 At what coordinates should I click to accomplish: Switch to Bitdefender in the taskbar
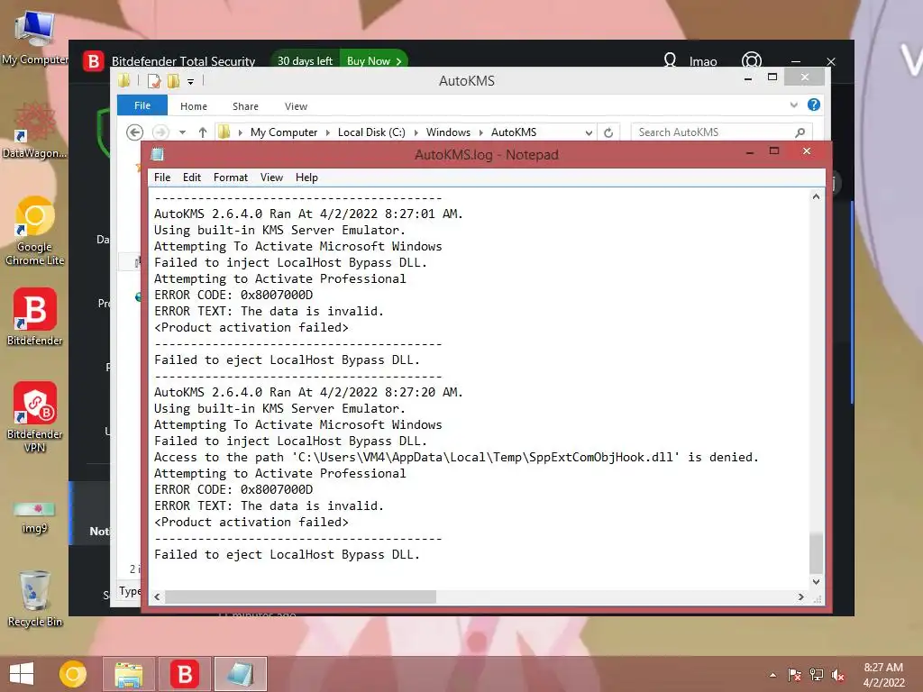coord(185,674)
